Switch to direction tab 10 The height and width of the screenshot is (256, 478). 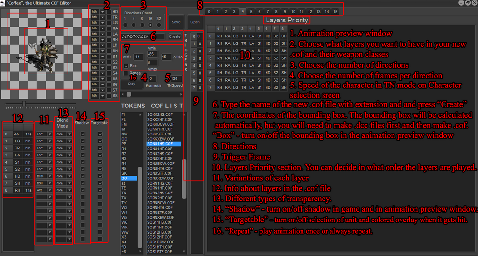(x=293, y=12)
